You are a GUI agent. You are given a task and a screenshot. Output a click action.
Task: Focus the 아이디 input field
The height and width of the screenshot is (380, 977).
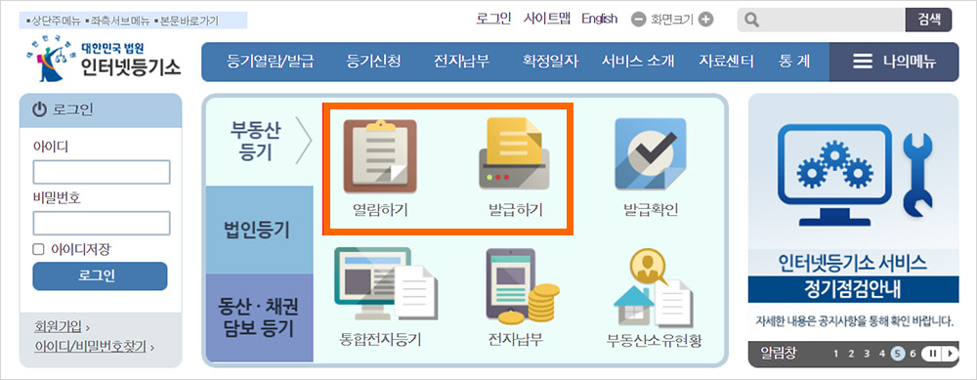point(102,173)
